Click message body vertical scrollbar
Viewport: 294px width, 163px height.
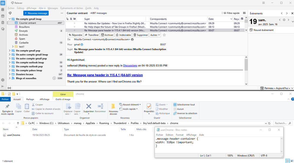click(246, 65)
